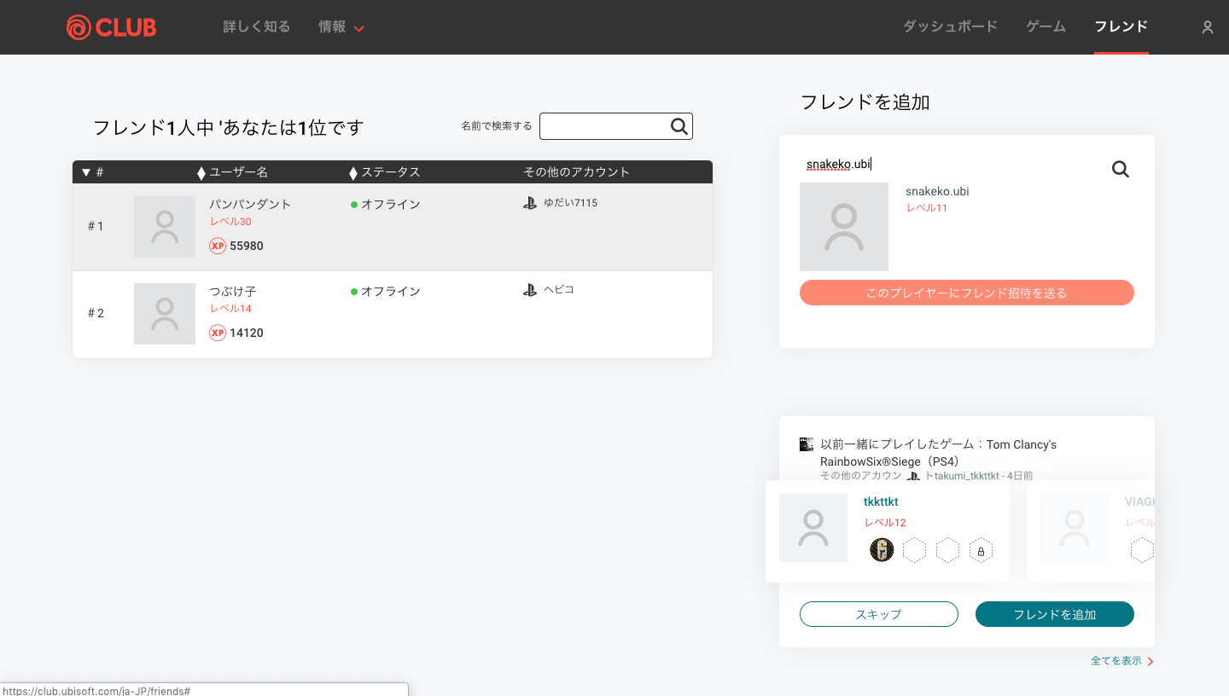Click the PlayStation icon beside ヘビコ
Image resolution: width=1229 pixels, height=696 pixels.
tap(530, 290)
